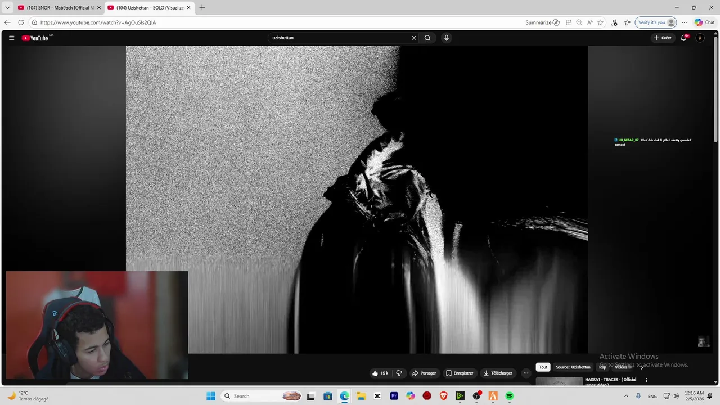Close the SNOR - Mab9ach tab
Image resolution: width=720 pixels, height=405 pixels.
click(99, 7)
